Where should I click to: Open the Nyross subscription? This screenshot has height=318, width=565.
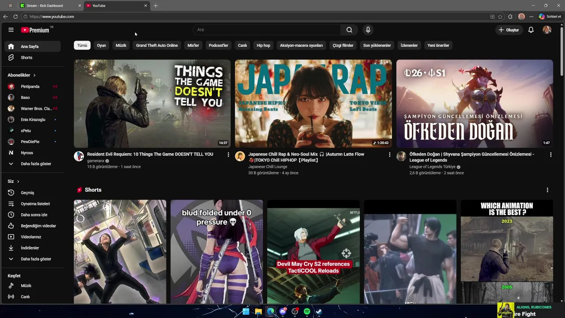(x=33, y=153)
